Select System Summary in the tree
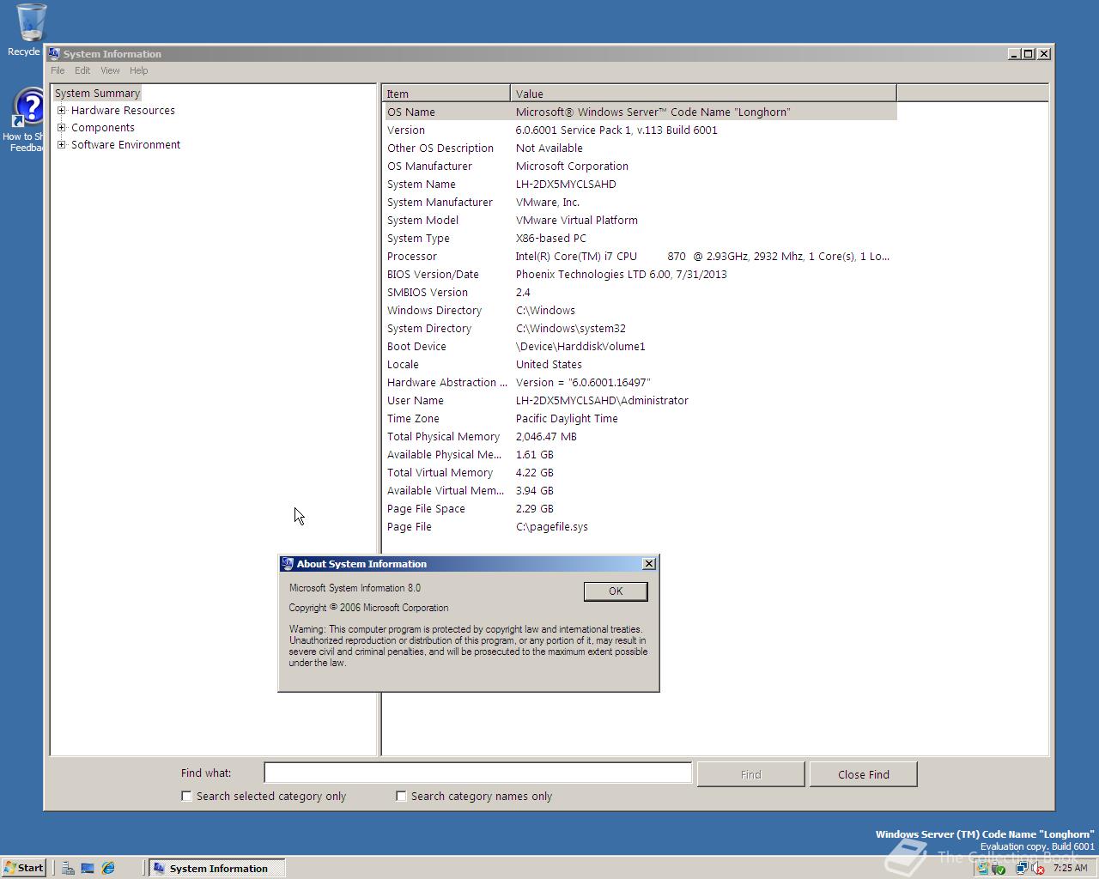This screenshot has width=1099, height=879. pos(97,94)
